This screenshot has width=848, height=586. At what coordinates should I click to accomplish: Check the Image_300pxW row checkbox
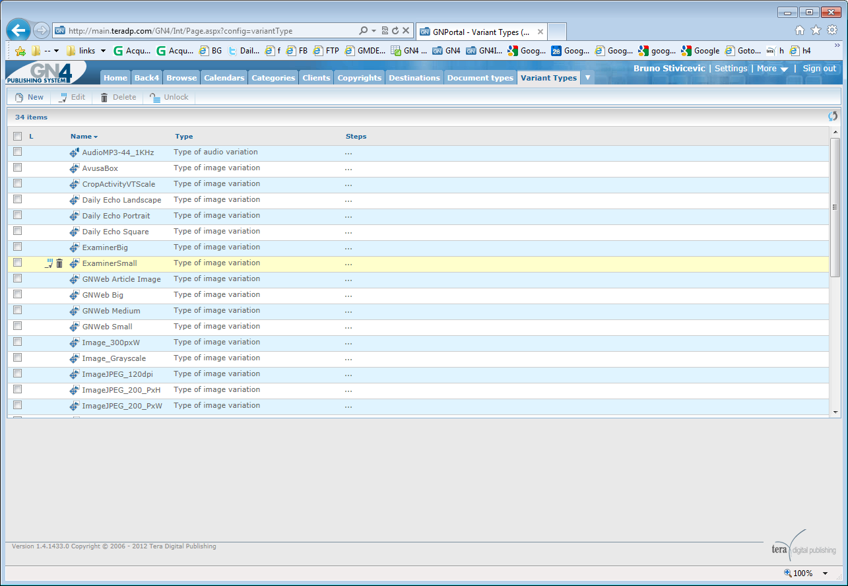click(18, 342)
